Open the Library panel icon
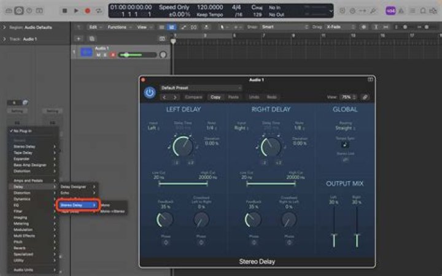 (9, 10)
